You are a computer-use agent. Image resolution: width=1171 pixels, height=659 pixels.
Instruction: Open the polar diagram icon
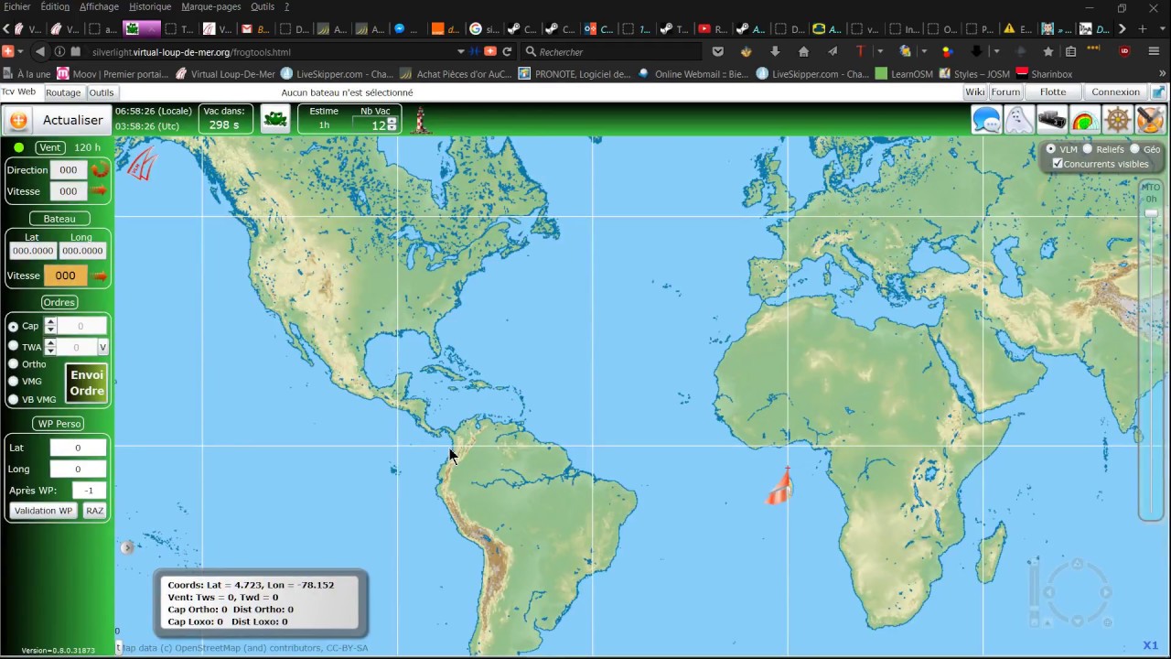pos(1085,120)
